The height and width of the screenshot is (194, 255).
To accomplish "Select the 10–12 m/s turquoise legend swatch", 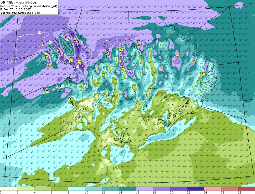I will pyautogui.click(x=94, y=189).
